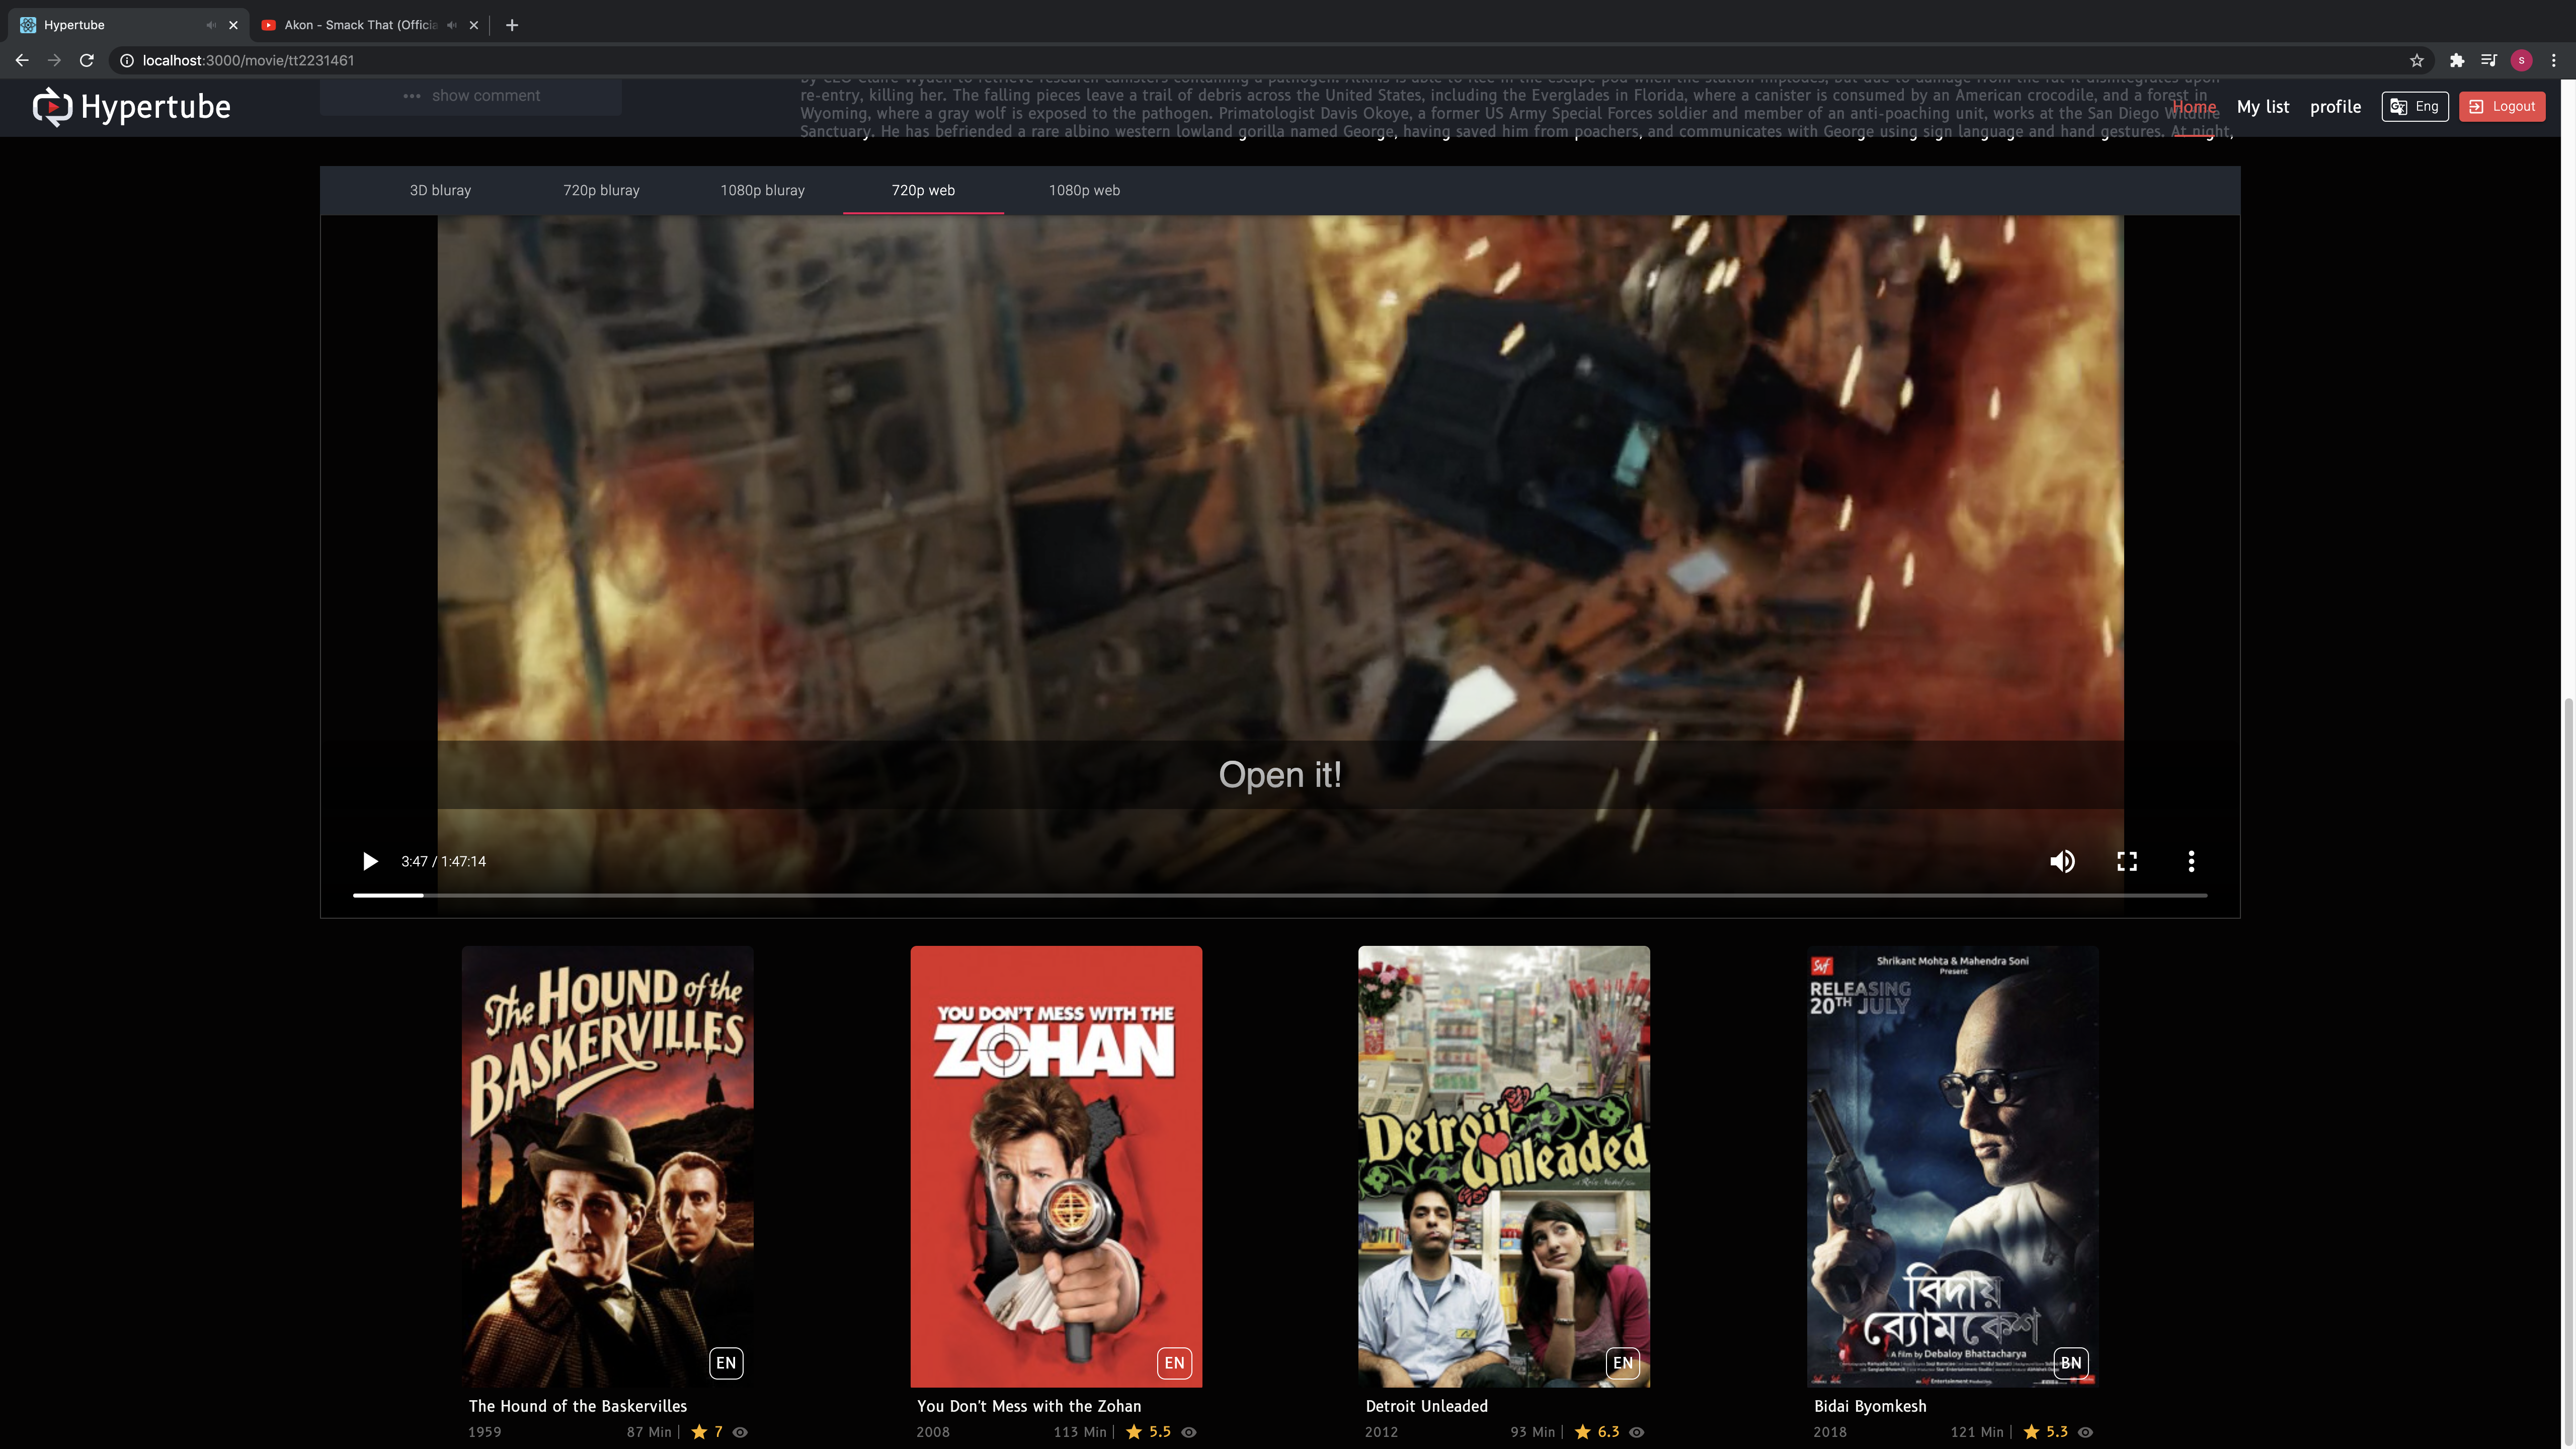This screenshot has width=2576, height=1449.
Task: Toggle watched eye icon for Zohan movie
Action: point(1189,1432)
